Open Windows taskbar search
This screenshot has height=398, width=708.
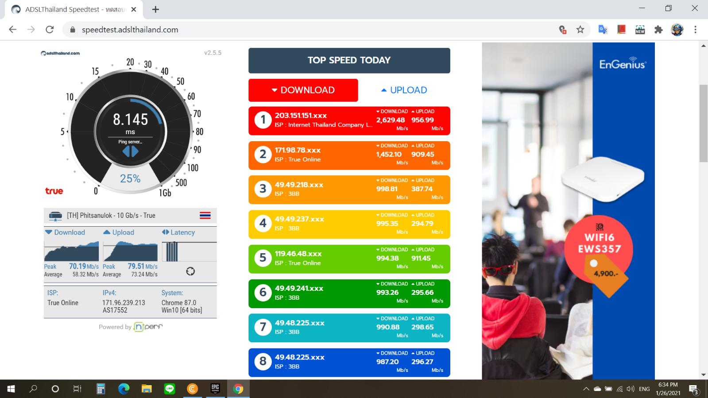33,389
